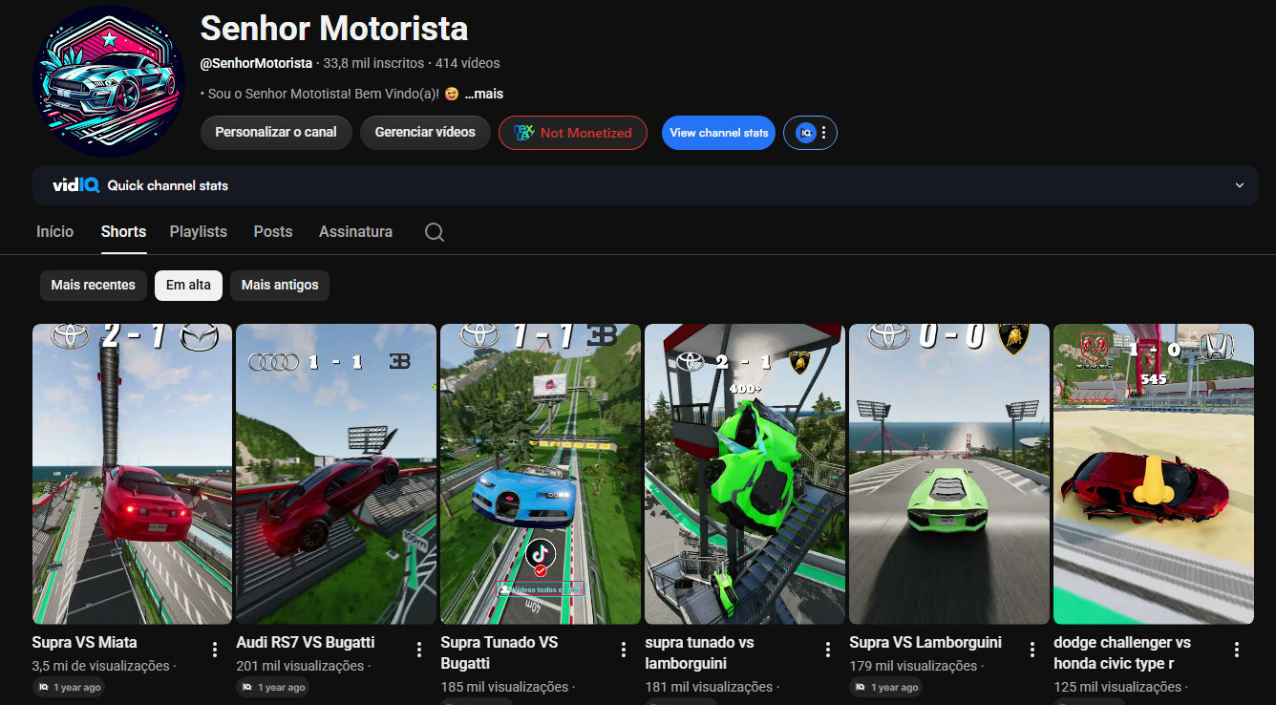Open the dodge challenger vs honda civic thumbnail
This screenshot has width=1276, height=705.
point(1154,474)
